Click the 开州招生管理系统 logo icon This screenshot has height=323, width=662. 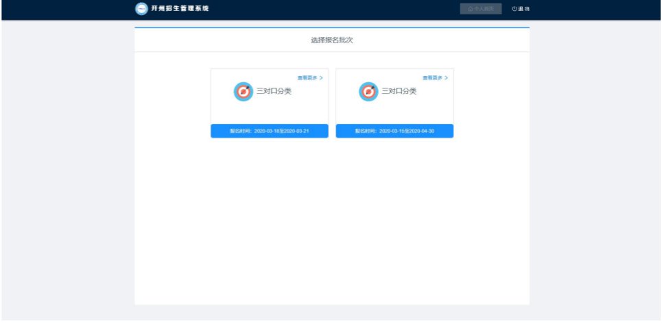point(141,9)
